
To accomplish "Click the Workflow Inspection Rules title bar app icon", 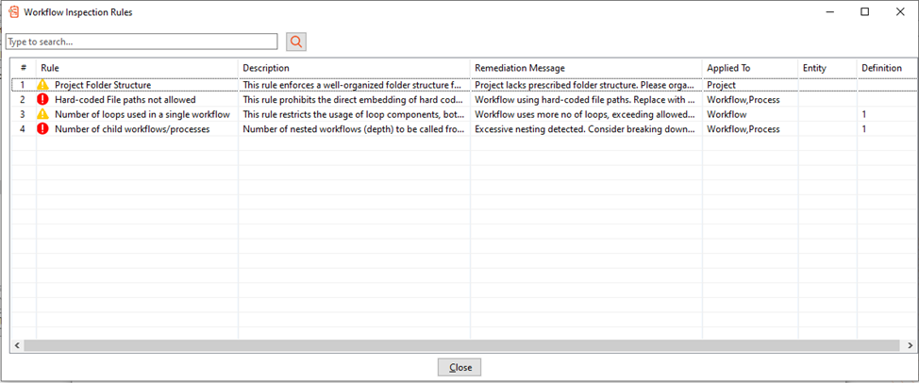I will (x=12, y=11).
